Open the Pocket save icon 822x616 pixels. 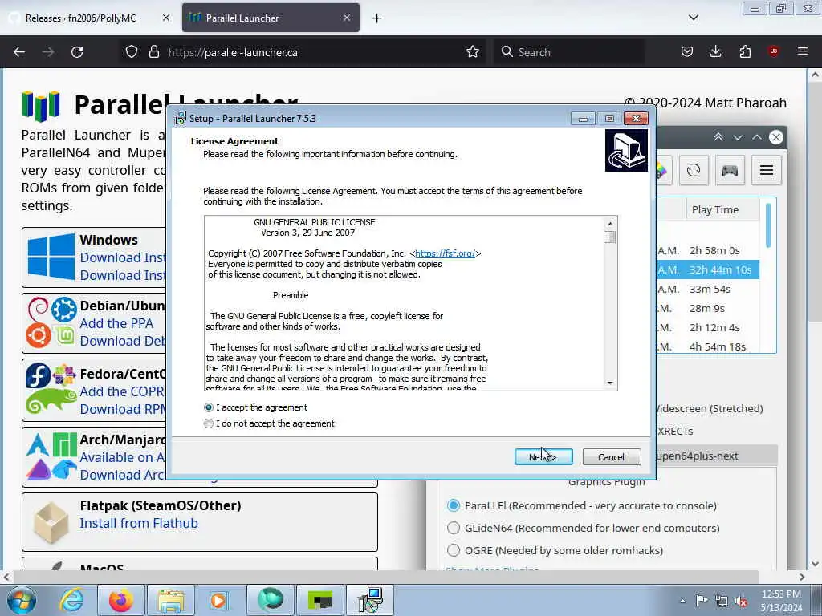(687, 52)
